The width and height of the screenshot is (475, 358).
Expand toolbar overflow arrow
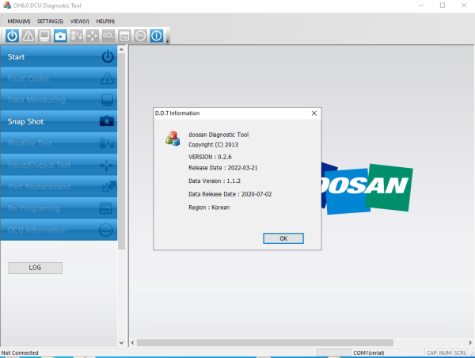point(168,41)
